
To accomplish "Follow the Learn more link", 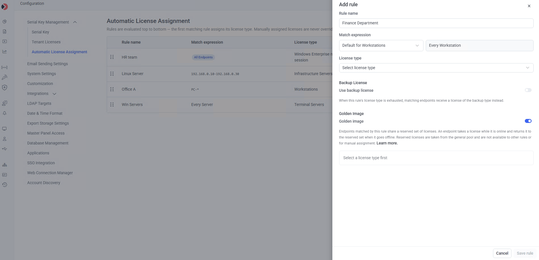I will point(387,143).
